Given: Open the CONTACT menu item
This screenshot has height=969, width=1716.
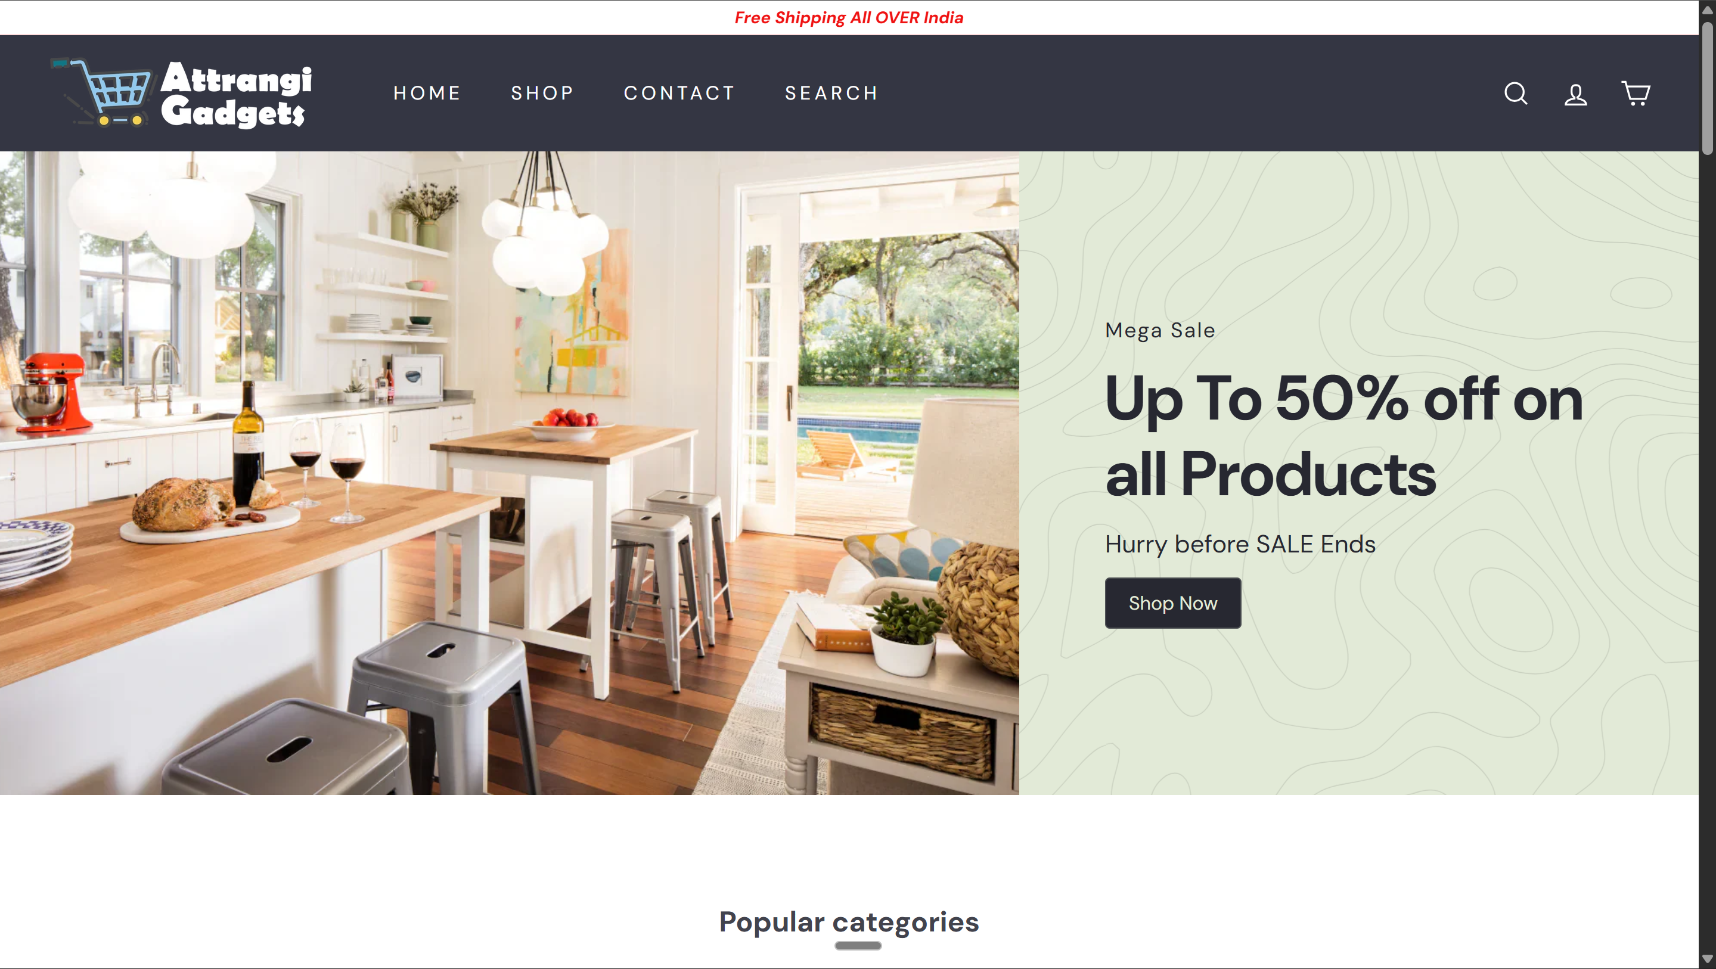Looking at the screenshot, I should pos(679,92).
